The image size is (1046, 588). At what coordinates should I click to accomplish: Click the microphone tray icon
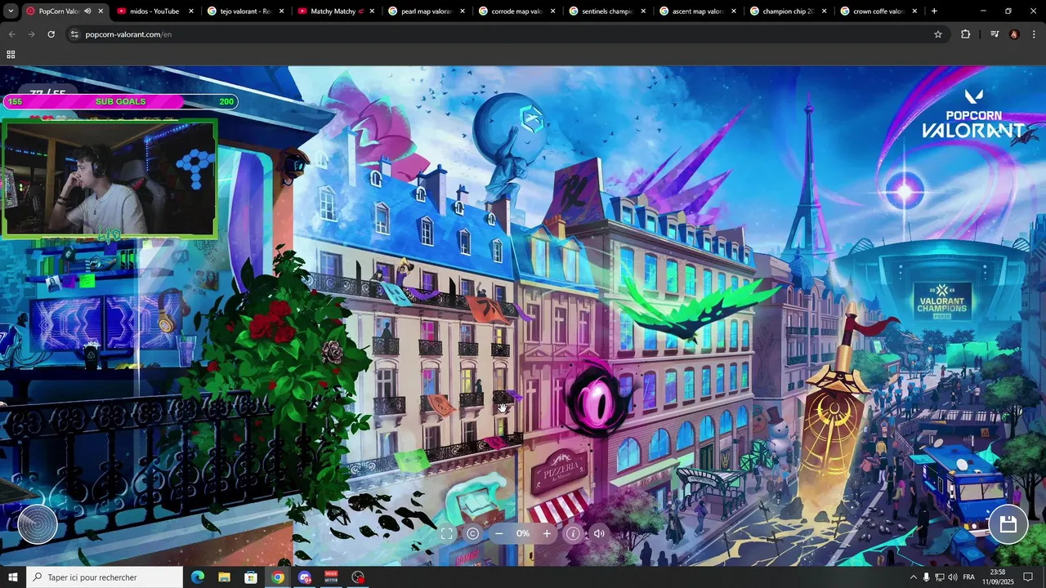click(x=927, y=577)
